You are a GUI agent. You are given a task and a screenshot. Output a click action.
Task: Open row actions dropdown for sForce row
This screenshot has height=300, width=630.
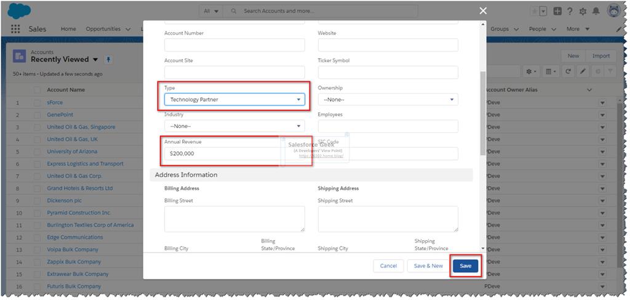(x=602, y=103)
